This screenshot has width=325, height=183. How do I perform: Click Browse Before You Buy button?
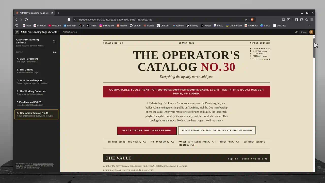coord(217,130)
